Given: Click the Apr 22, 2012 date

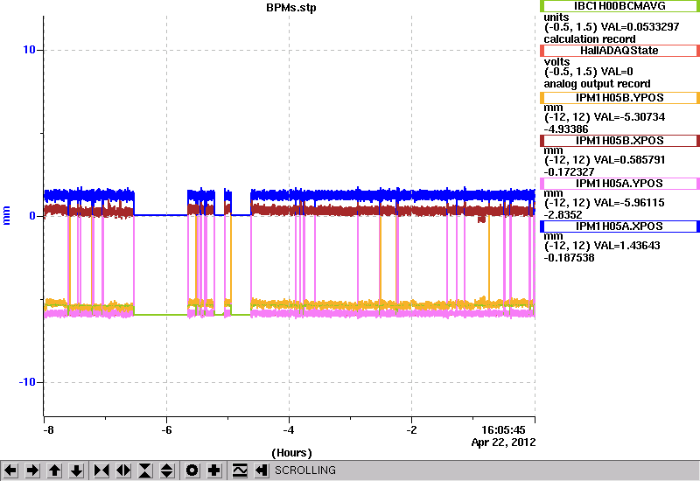Looking at the screenshot, I should tap(503, 443).
